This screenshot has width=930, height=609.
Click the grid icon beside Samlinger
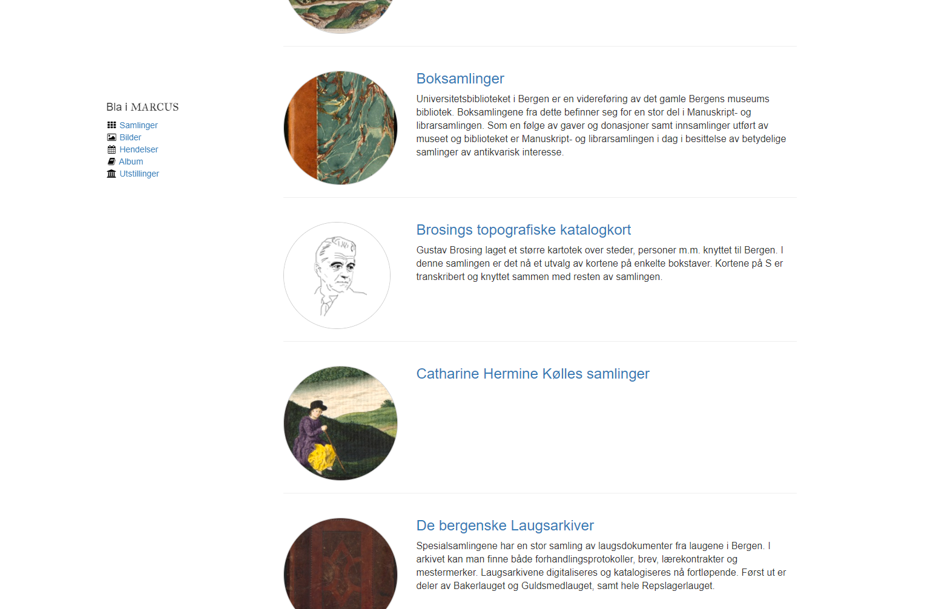point(111,125)
